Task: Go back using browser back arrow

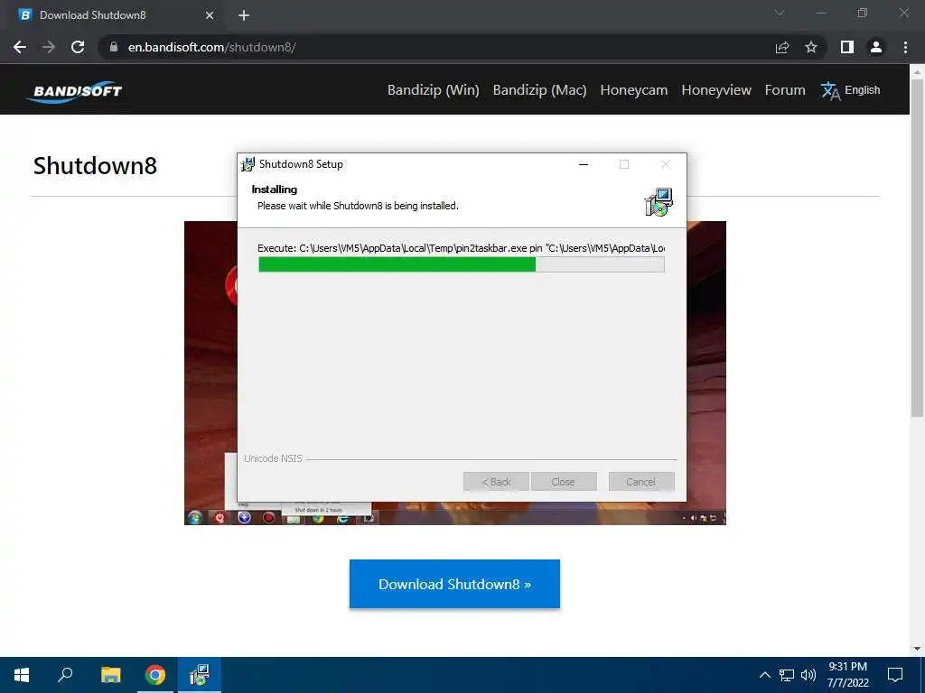Action: point(20,47)
